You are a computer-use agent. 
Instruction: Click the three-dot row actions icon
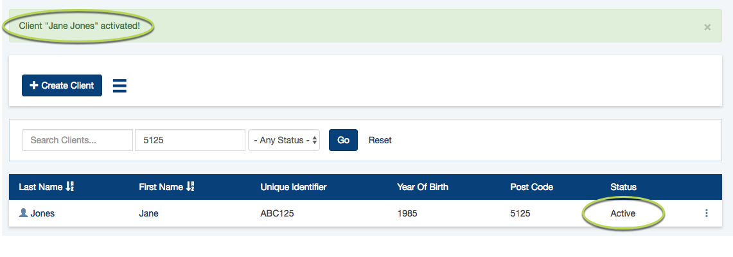[707, 213]
